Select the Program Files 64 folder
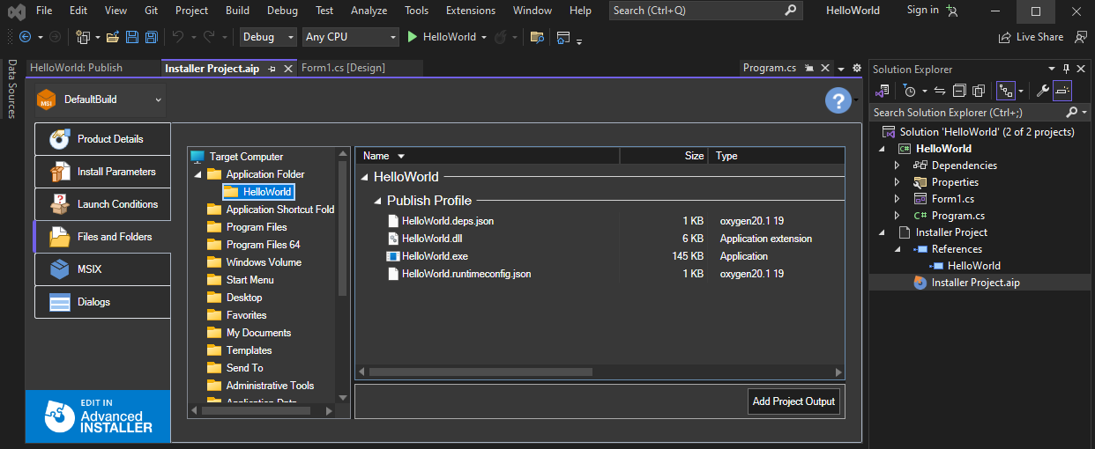 point(263,245)
